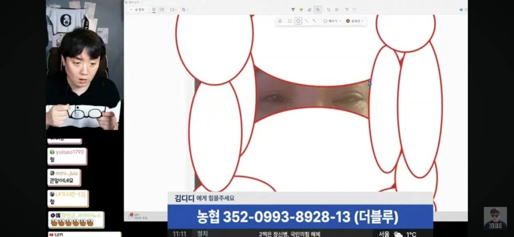
Task: Select the eraser tool
Action: [310, 10]
